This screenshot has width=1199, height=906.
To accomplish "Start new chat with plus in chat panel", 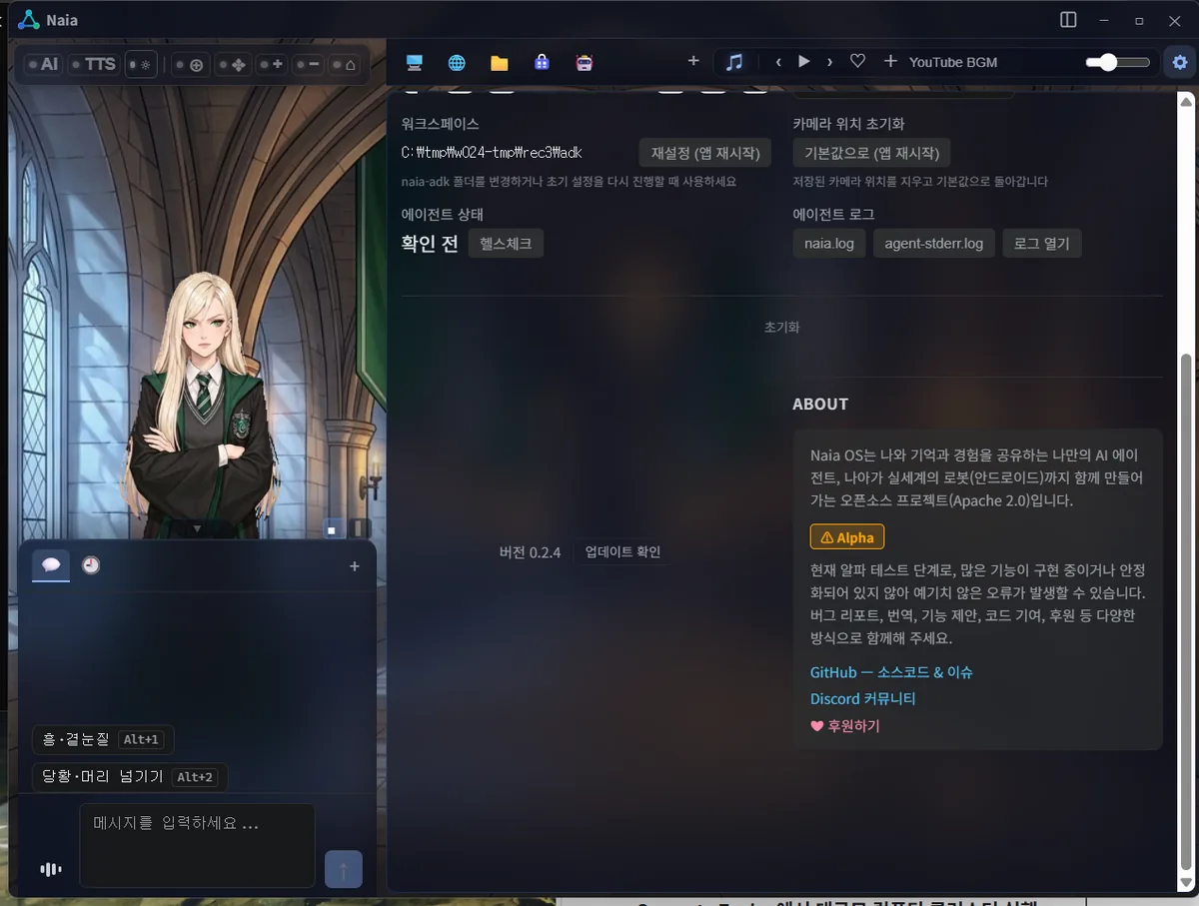I will click(x=354, y=566).
